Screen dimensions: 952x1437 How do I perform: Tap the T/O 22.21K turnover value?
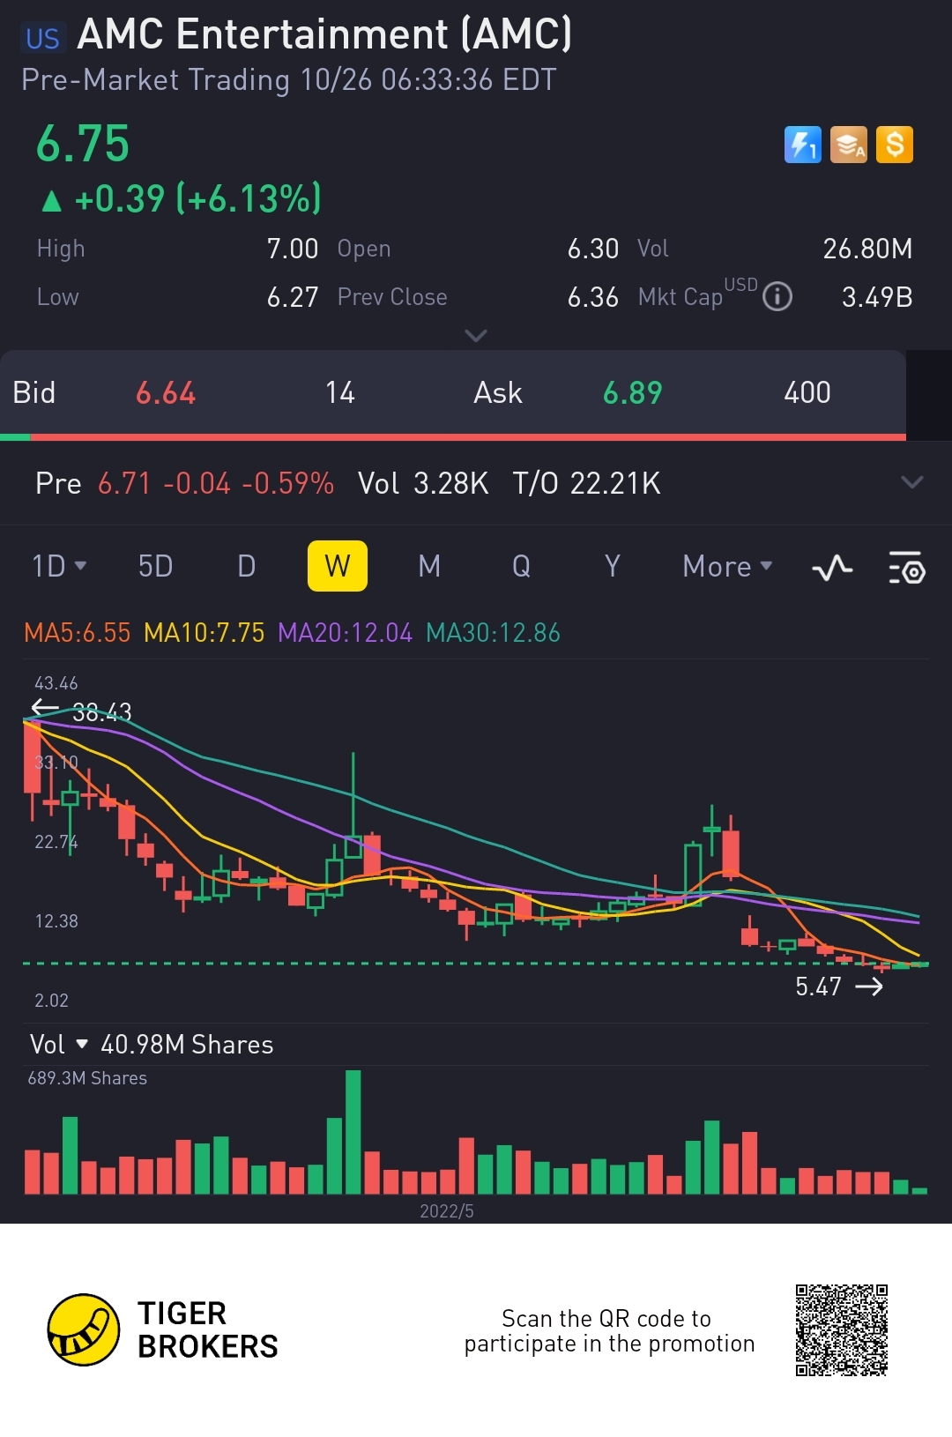point(587,483)
